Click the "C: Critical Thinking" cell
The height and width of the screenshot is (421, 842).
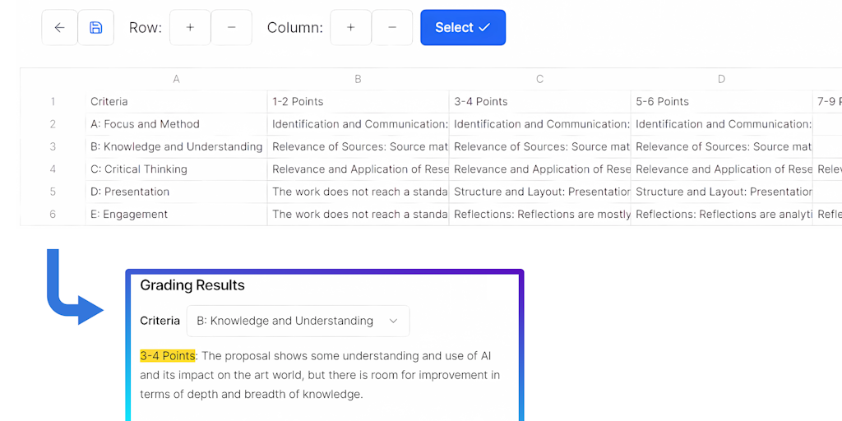139,169
